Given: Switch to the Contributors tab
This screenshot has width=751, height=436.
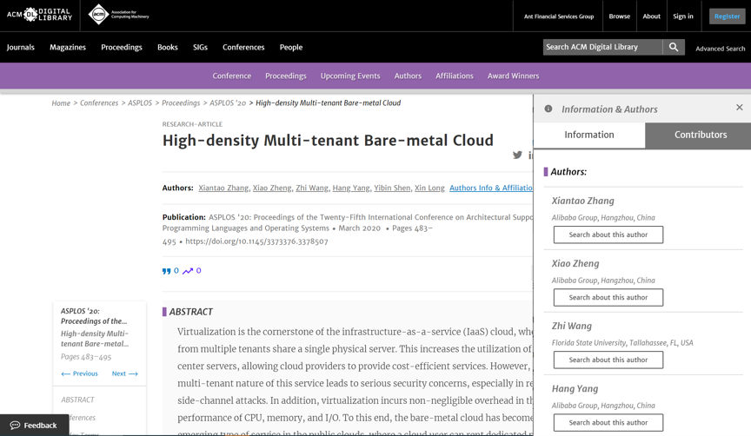Looking at the screenshot, I should [x=700, y=135].
